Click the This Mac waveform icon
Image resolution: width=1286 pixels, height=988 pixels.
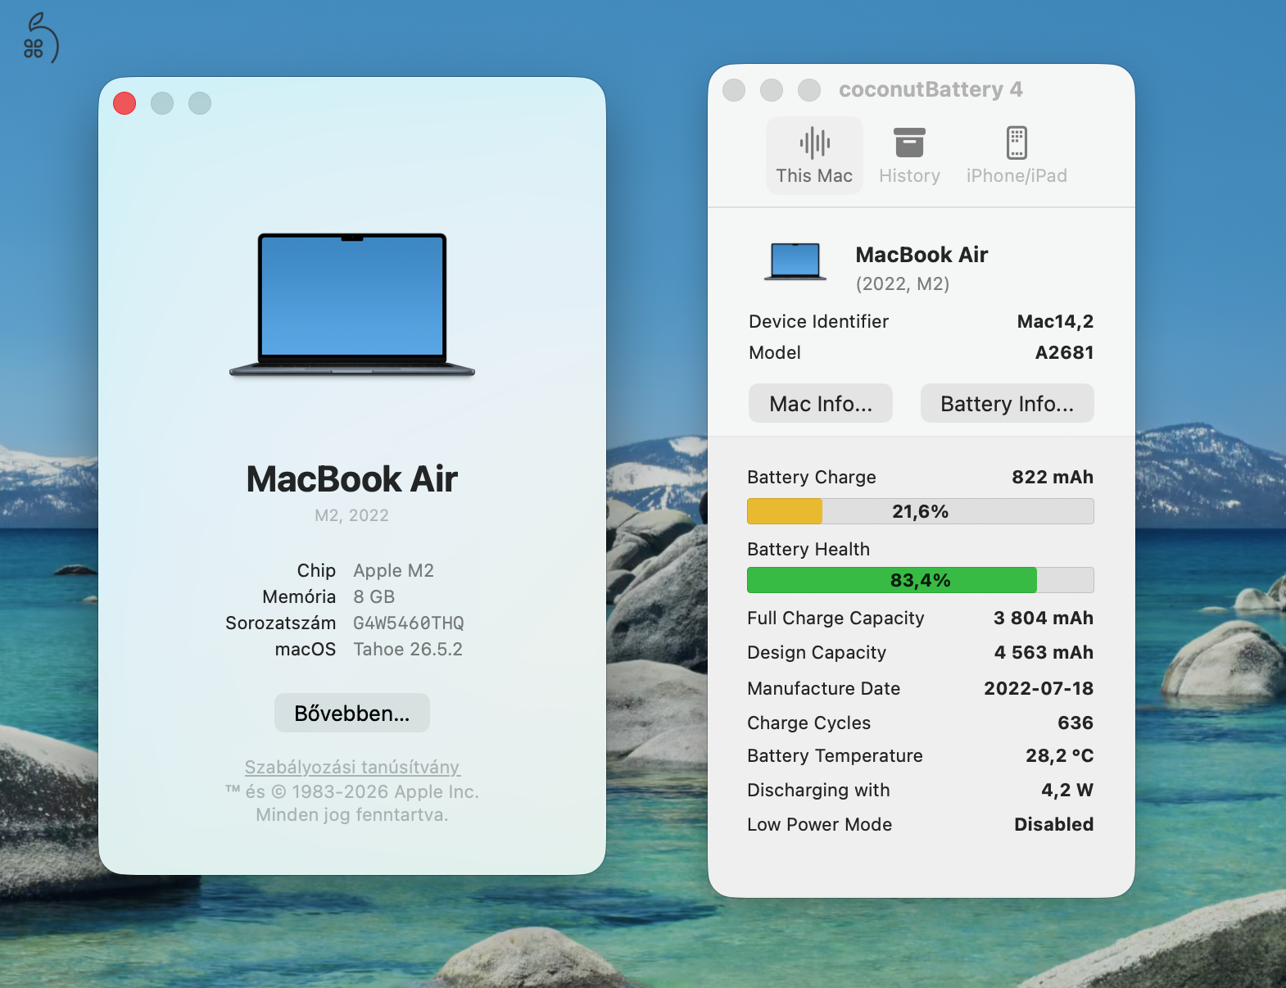coord(814,143)
